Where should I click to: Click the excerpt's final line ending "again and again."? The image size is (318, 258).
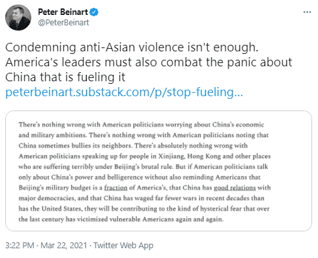pyautogui.click(x=121, y=220)
